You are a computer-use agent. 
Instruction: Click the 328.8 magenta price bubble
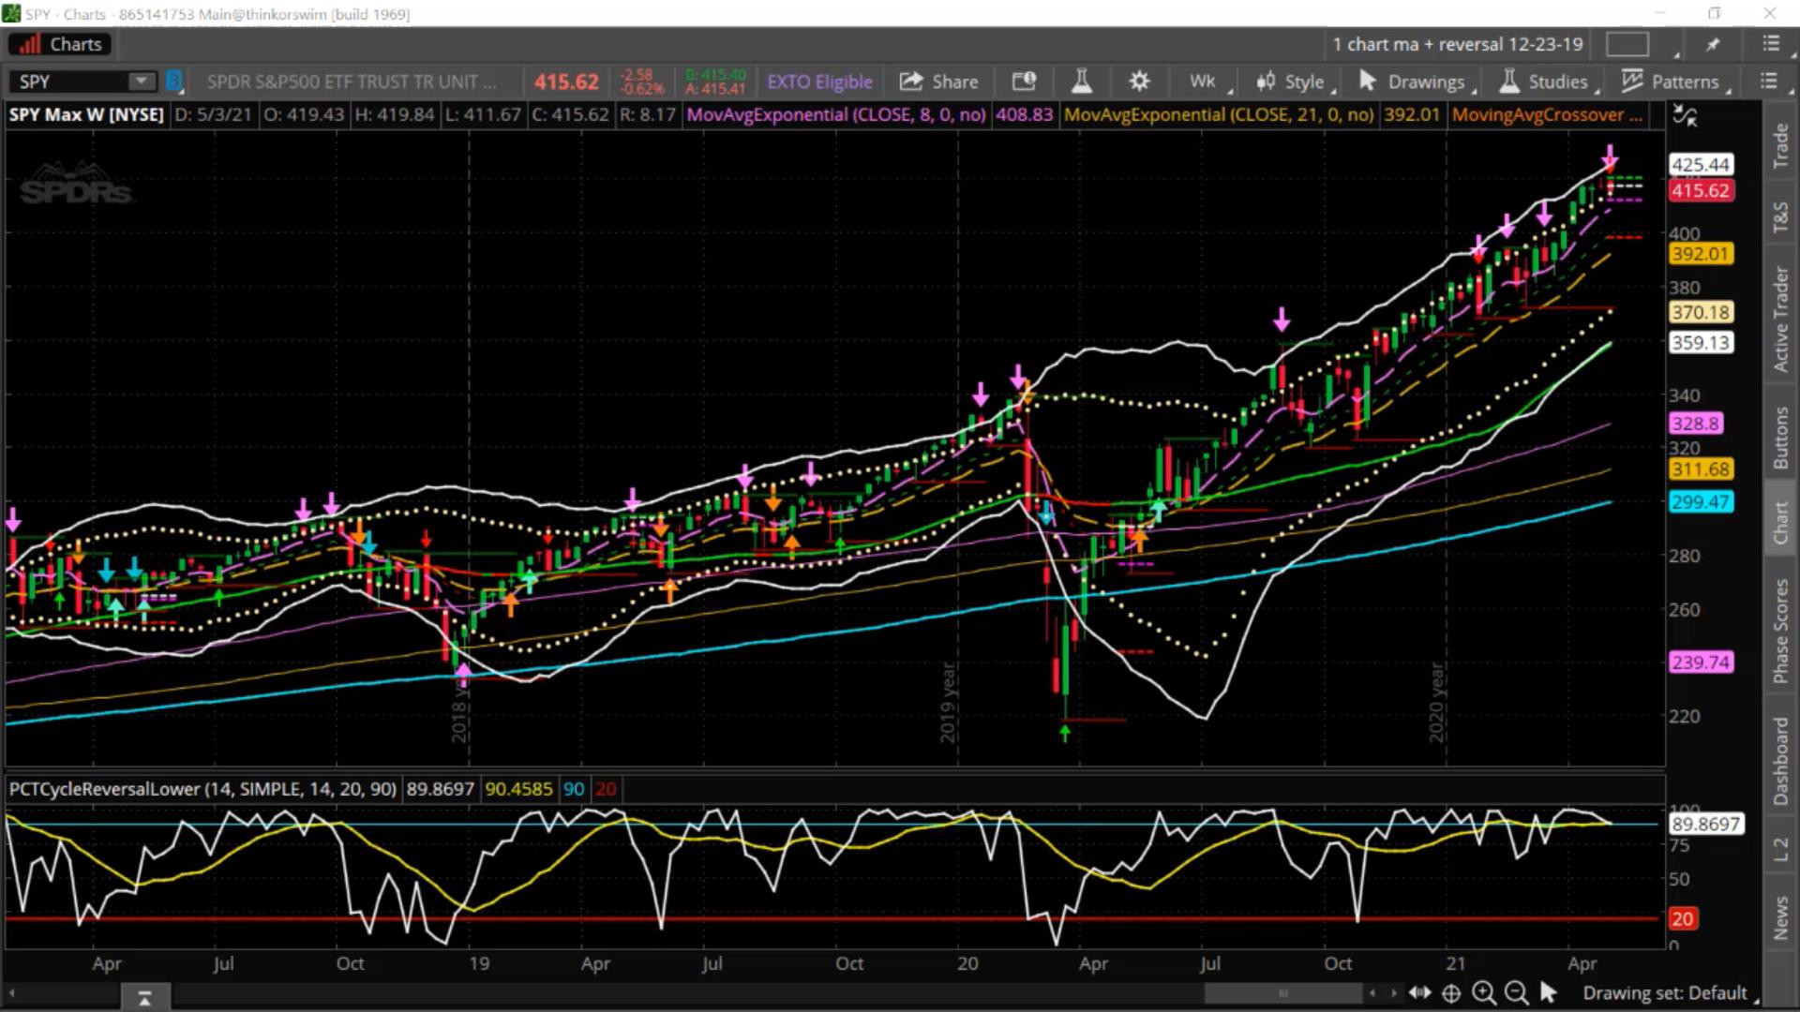pos(1695,424)
